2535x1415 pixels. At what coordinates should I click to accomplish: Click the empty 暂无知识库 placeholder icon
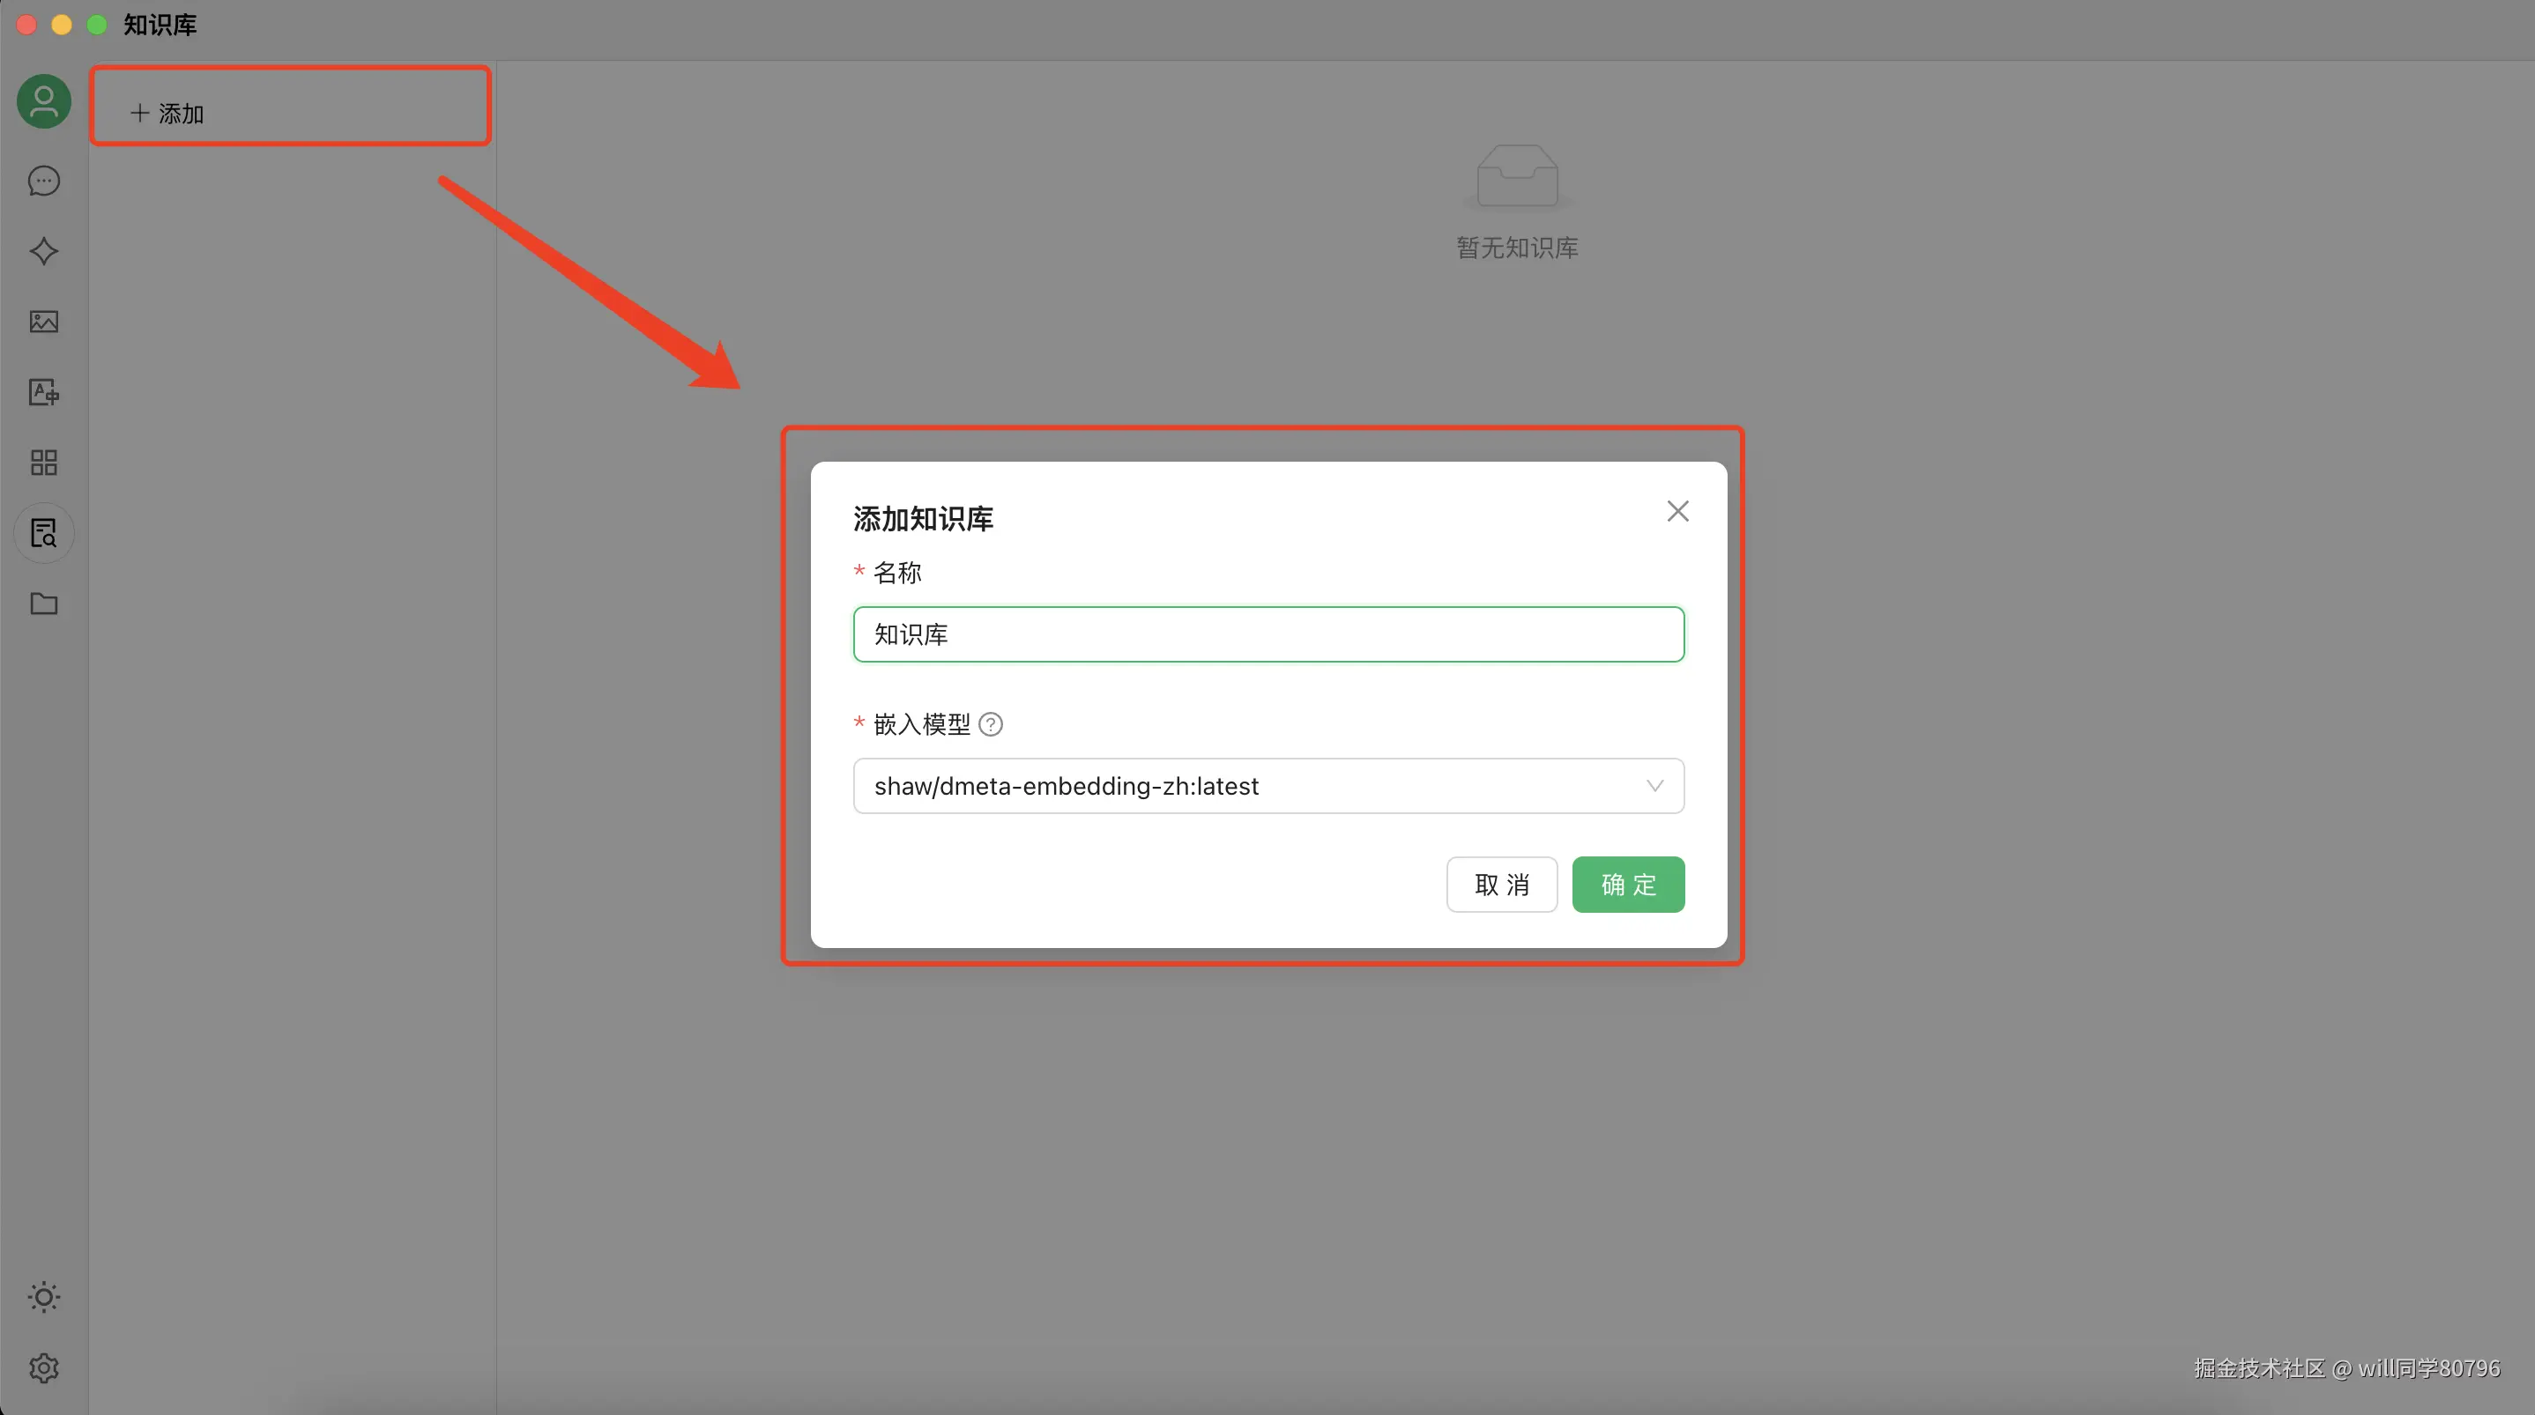pyautogui.click(x=1516, y=177)
